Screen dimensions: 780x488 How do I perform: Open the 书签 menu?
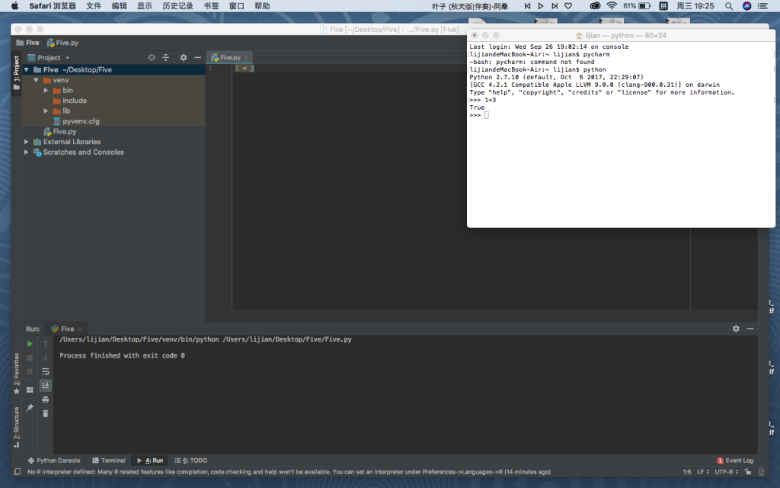tap(212, 6)
